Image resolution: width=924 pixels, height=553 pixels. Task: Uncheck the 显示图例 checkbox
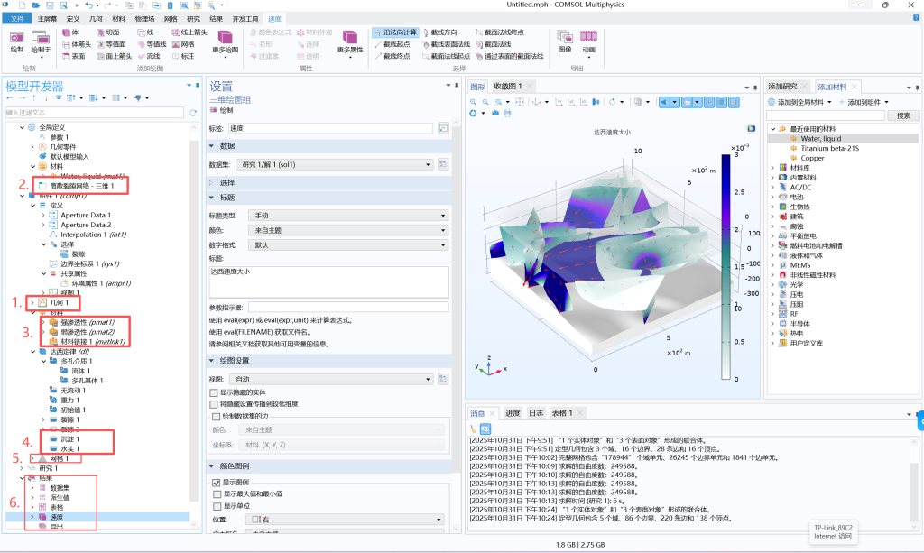(215, 483)
